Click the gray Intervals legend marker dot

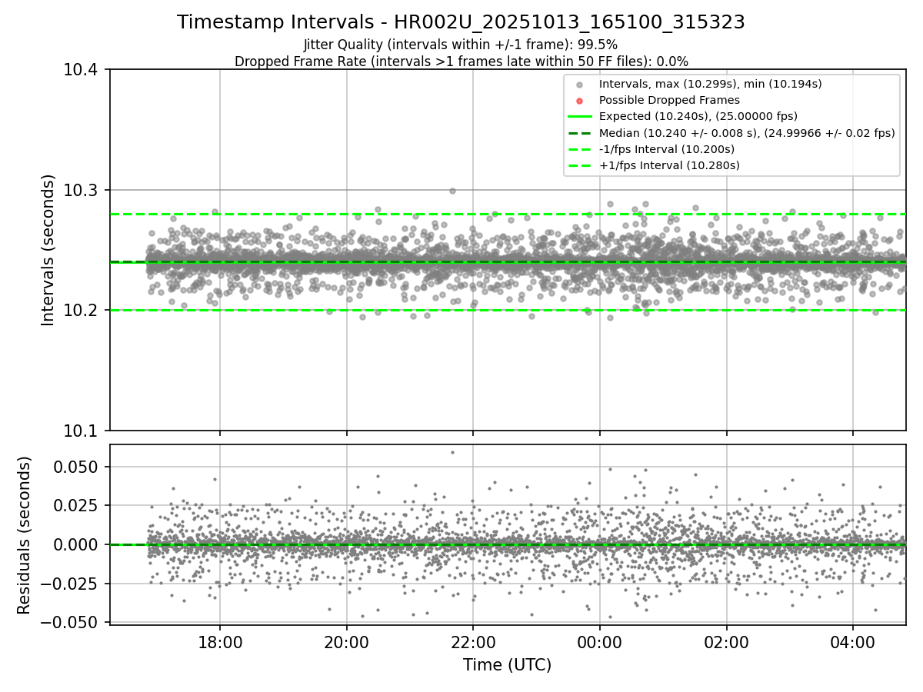pos(580,85)
